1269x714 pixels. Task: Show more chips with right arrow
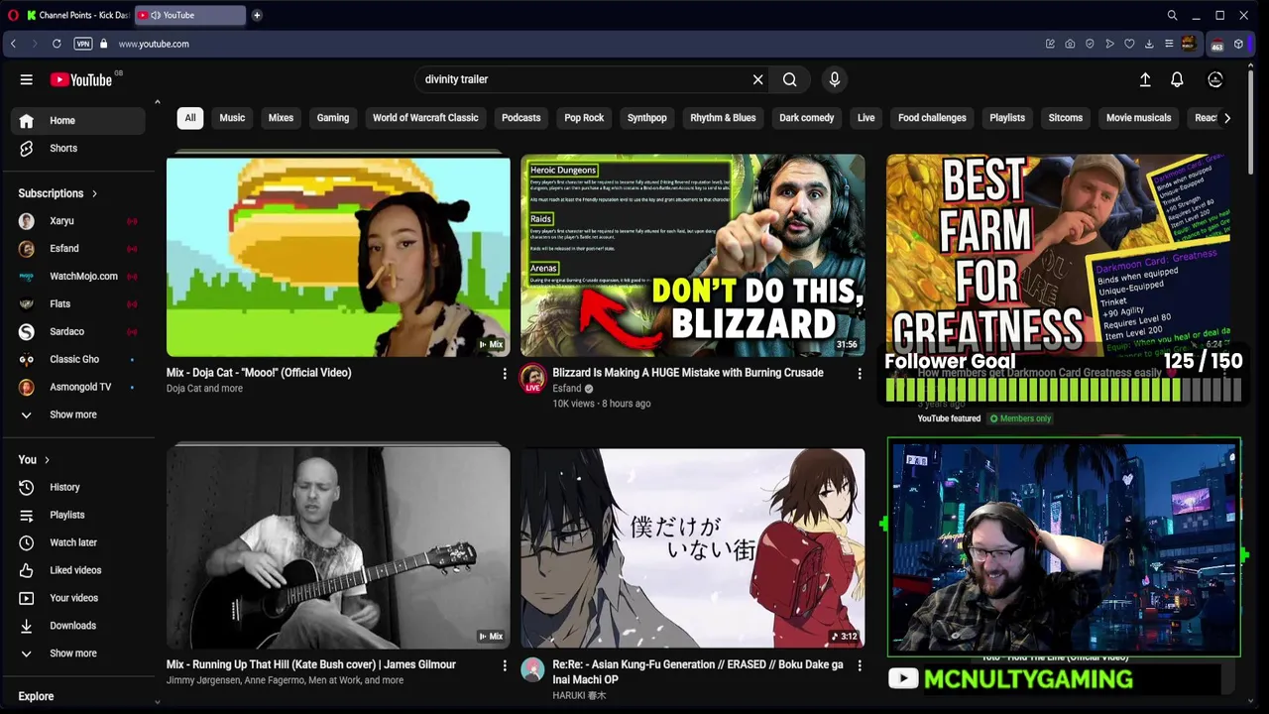tap(1227, 118)
